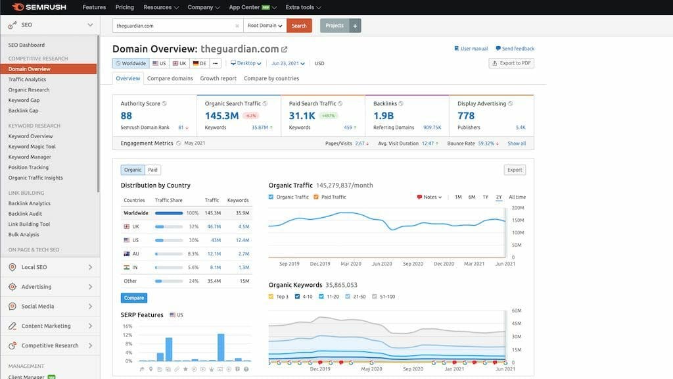This screenshot has width=673, height=379.
Task: Click the Organic Search Traffic info icon
Action: [x=265, y=103]
